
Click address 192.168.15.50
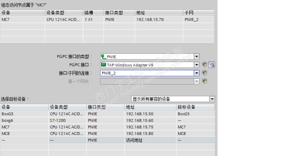140,114
